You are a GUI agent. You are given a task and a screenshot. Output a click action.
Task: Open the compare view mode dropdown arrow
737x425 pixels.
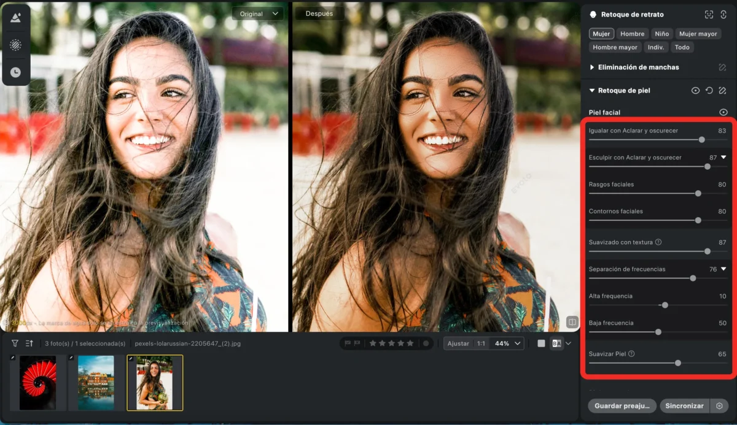click(568, 343)
